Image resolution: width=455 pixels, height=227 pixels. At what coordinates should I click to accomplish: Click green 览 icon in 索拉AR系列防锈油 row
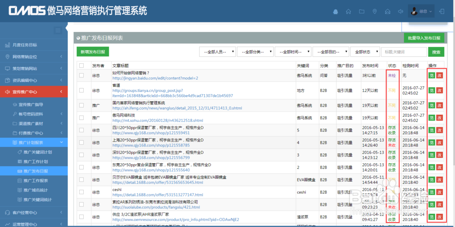432,205
